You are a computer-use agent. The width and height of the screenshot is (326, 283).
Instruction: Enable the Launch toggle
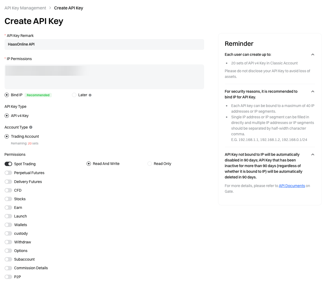8,216
